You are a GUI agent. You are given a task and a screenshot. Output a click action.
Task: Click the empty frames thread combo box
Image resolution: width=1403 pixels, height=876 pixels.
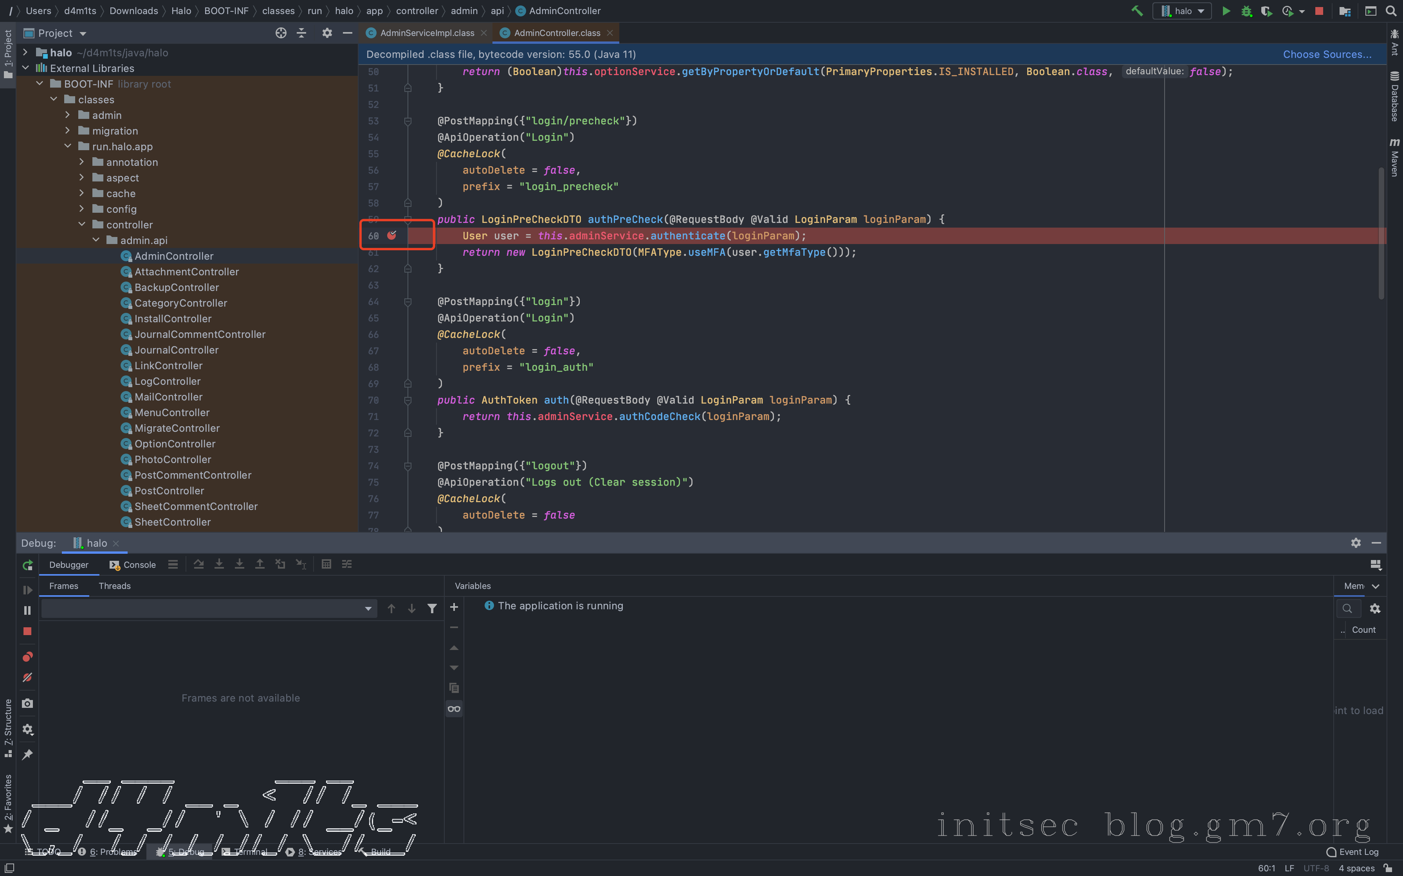(209, 609)
